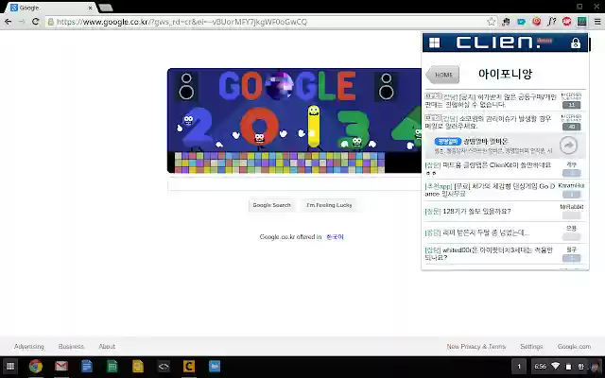Select the Google browser tab
605x378 pixels.
(x=52, y=8)
